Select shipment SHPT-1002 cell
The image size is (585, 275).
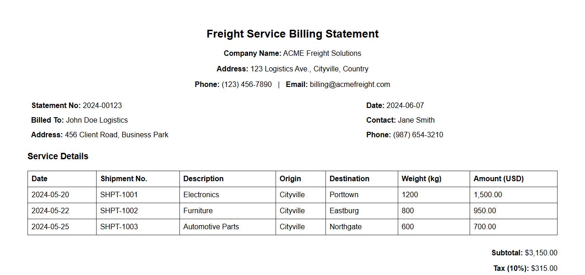coord(119,211)
